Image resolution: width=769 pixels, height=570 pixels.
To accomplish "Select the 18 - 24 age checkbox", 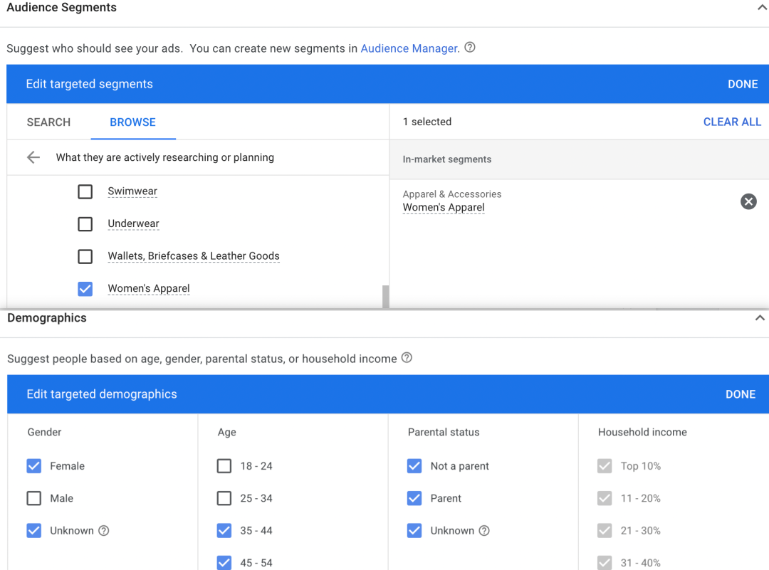I will click(224, 466).
